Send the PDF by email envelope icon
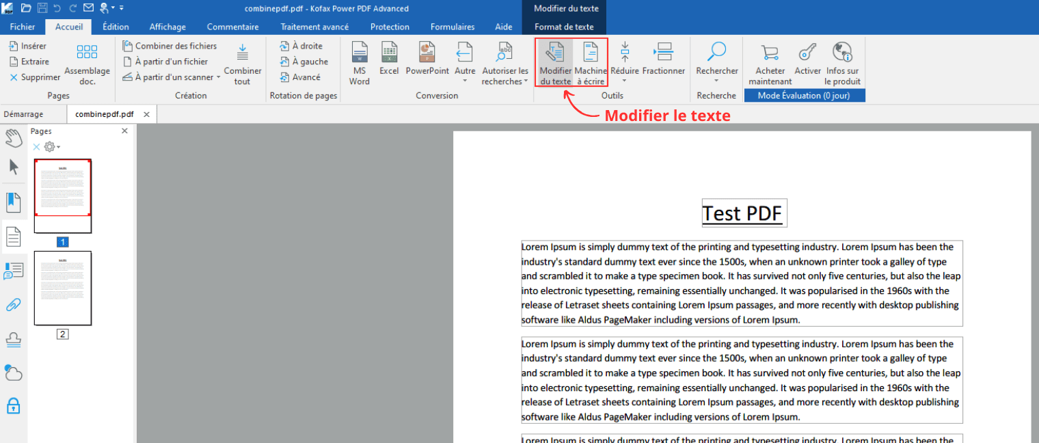Viewport: 1039px width, 443px height. click(x=88, y=8)
